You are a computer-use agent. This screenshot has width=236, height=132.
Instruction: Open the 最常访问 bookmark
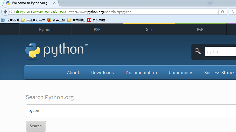tap(10, 20)
